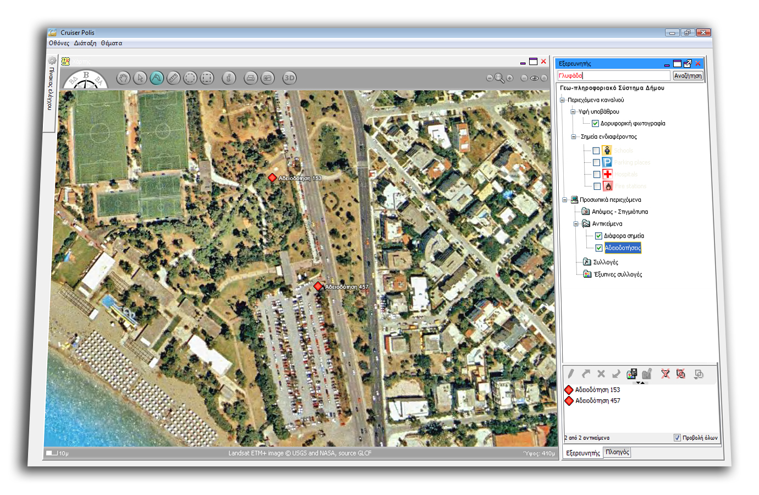Collapse the Αντικείμενα tree node
The height and width of the screenshot is (495, 759).
(x=576, y=223)
